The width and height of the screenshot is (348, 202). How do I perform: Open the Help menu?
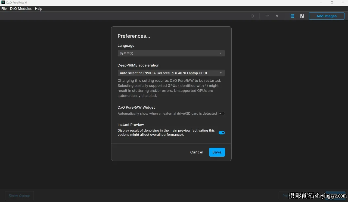(x=39, y=9)
